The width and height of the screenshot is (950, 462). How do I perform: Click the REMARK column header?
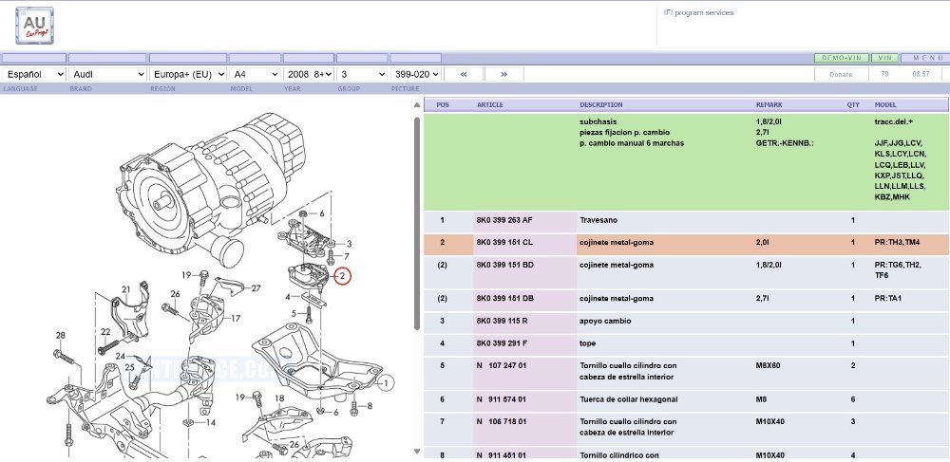click(769, 104)
